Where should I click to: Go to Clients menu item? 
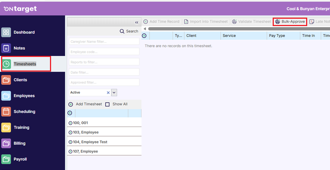(x=21, y=80)
